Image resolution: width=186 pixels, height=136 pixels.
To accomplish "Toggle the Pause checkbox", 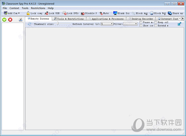I will (x=141, y=22).
